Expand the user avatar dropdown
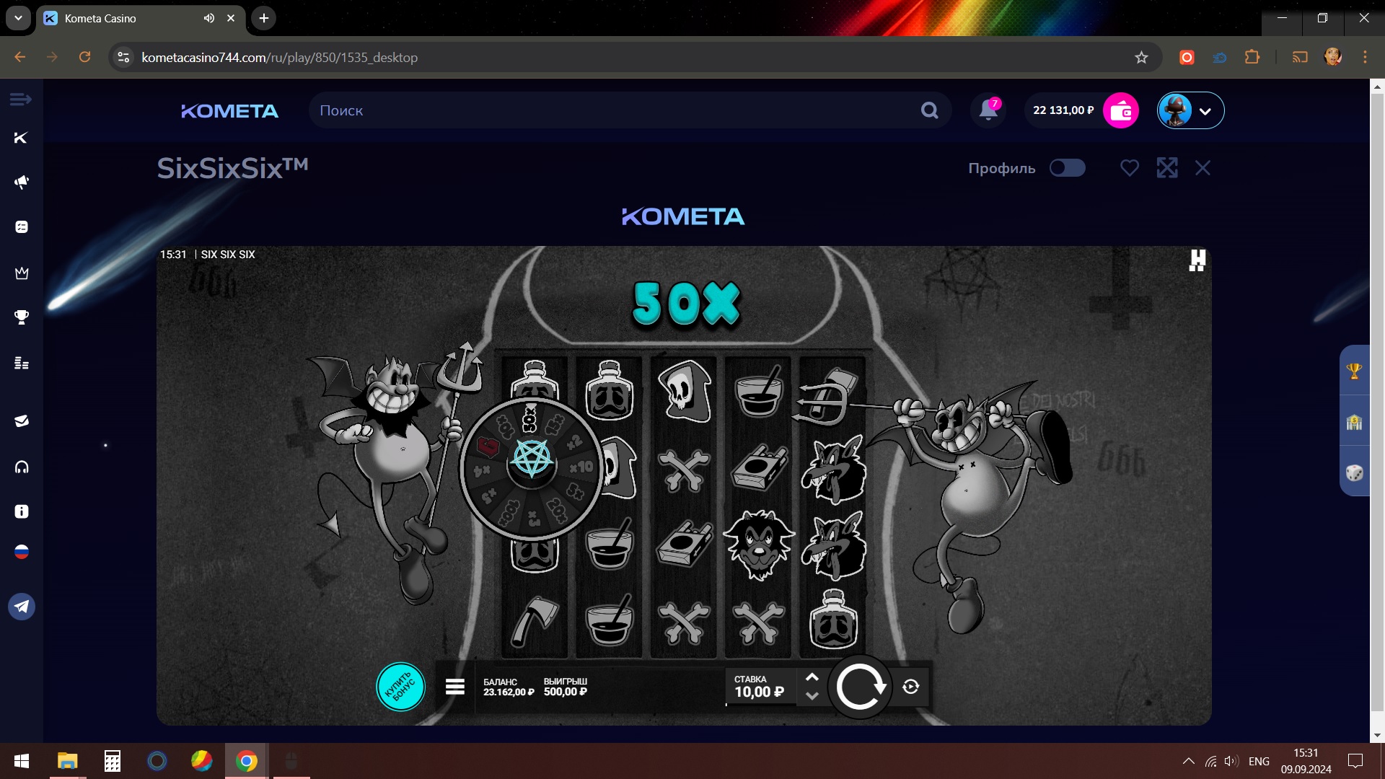 1204,111
